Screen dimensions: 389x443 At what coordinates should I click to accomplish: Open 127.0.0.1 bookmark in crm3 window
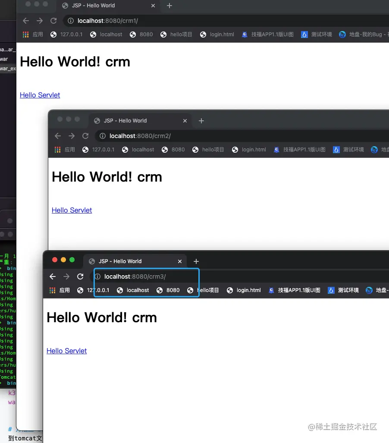(93, 290)
